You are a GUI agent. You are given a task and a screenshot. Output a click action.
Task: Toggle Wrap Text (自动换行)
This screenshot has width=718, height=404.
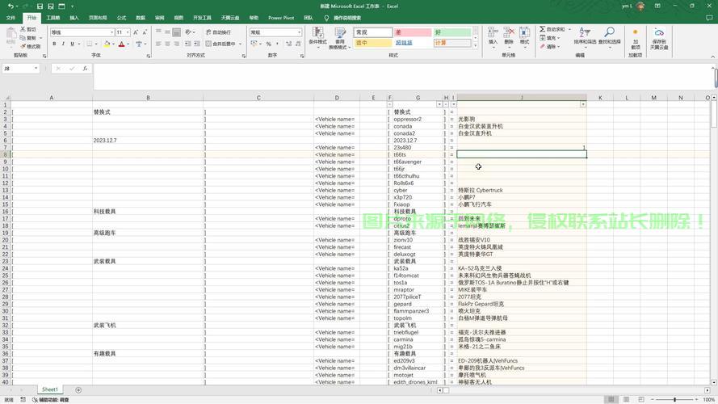coord(218,32)
